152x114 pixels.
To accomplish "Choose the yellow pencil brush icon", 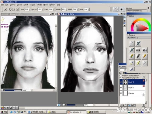I will (x=145, y=57).
